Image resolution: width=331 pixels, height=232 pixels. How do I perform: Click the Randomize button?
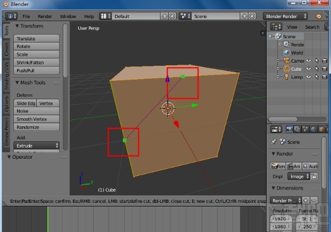coord(36,127)
